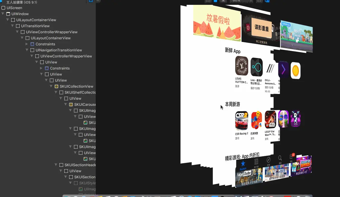Click the purple chevron app icon

click(x=284, y=69)
